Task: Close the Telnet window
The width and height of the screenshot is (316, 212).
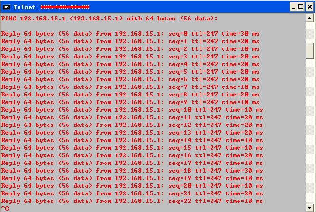Action: tap(310, 7)
